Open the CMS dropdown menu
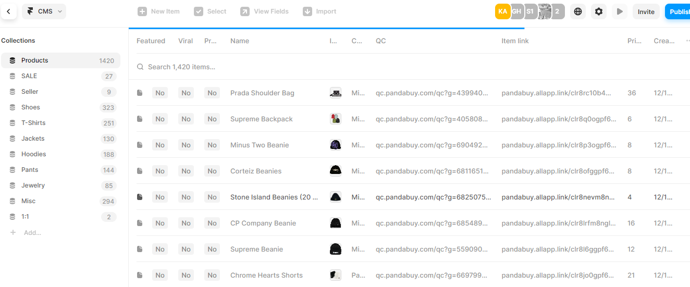 [44, 11]
